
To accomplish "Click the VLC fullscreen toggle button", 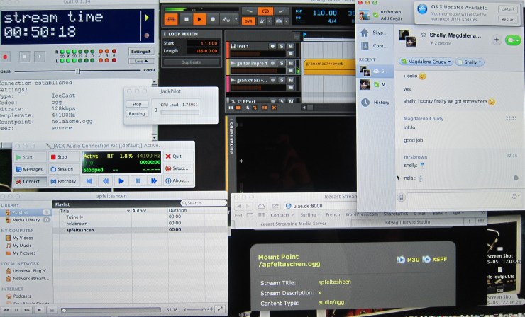I will tap(220, 309).
